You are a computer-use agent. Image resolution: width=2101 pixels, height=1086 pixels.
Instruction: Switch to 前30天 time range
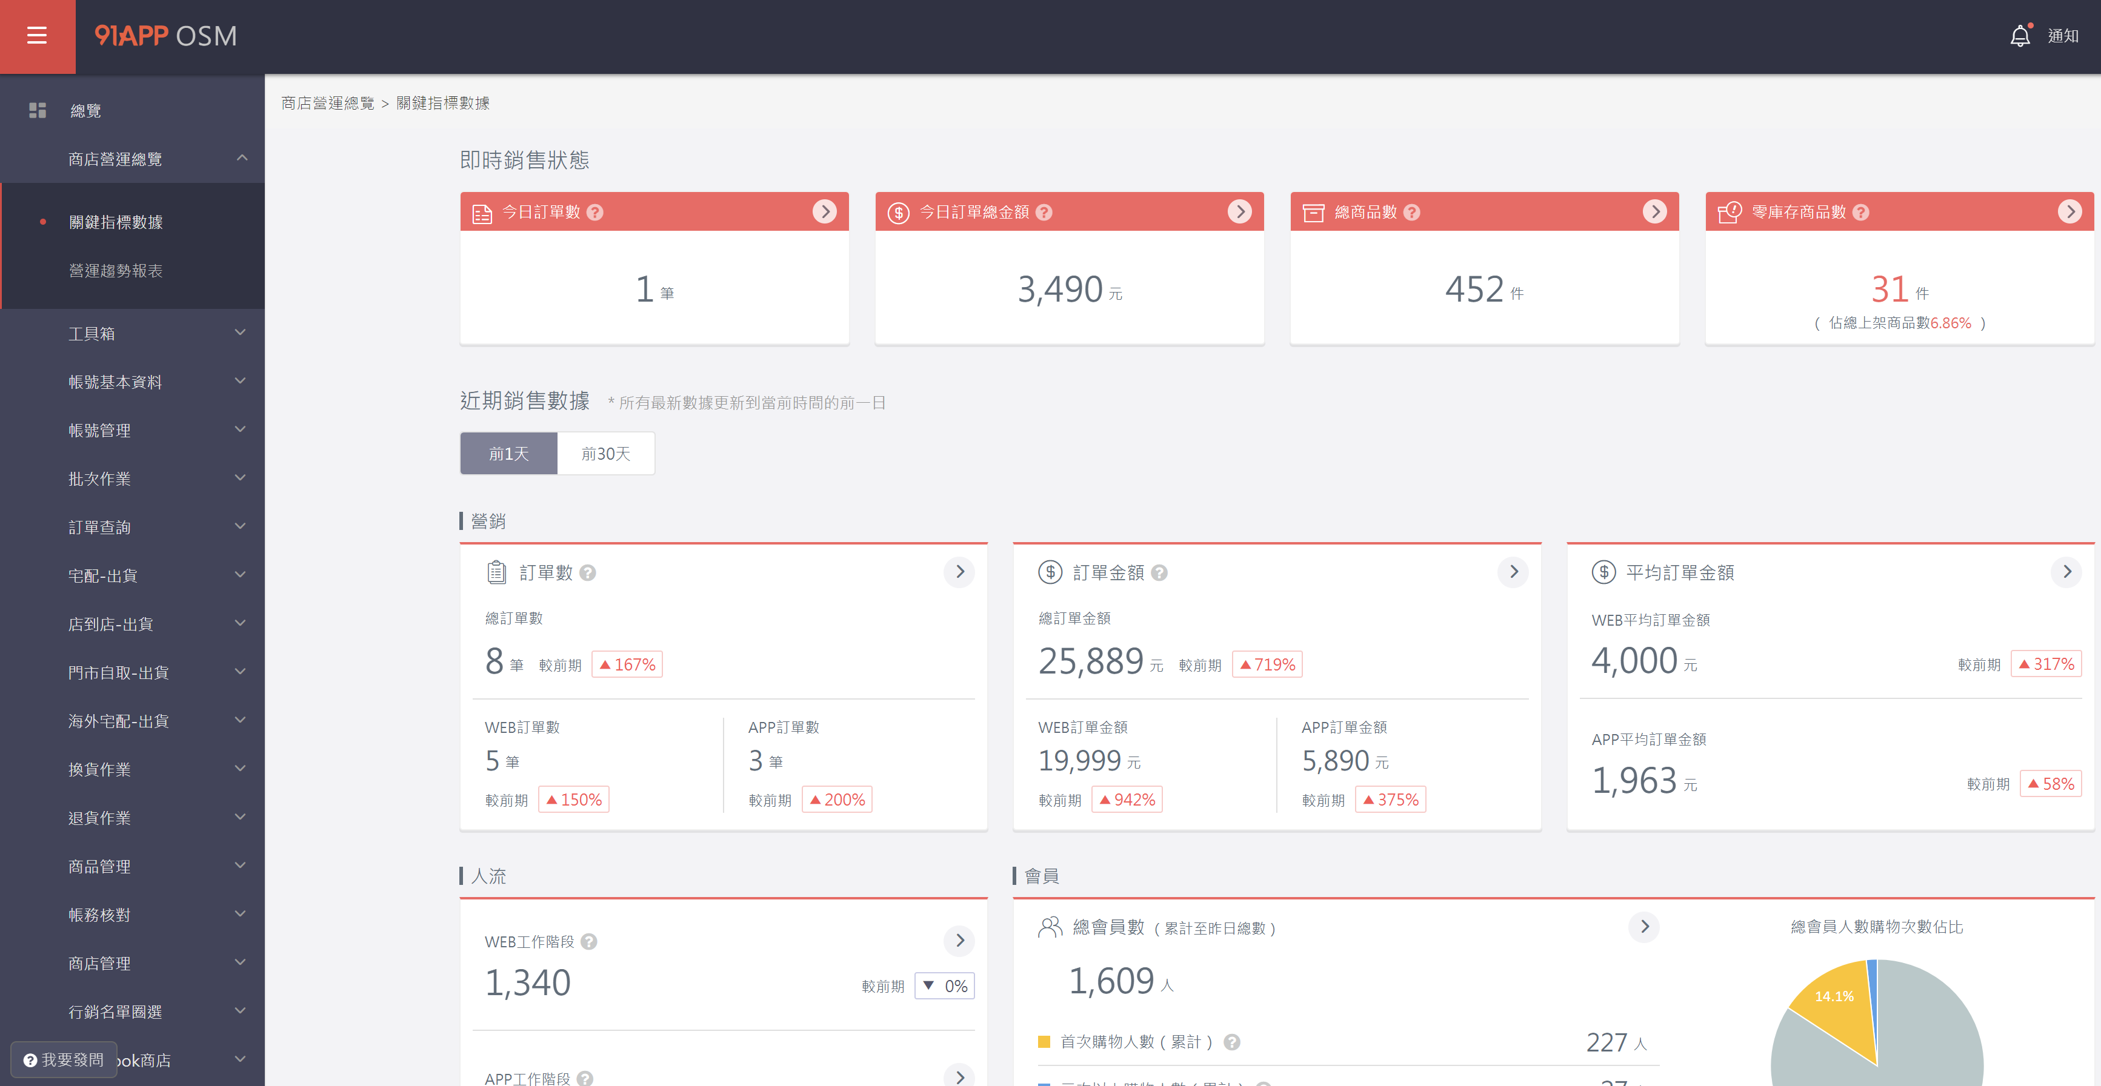pos(605,453)
